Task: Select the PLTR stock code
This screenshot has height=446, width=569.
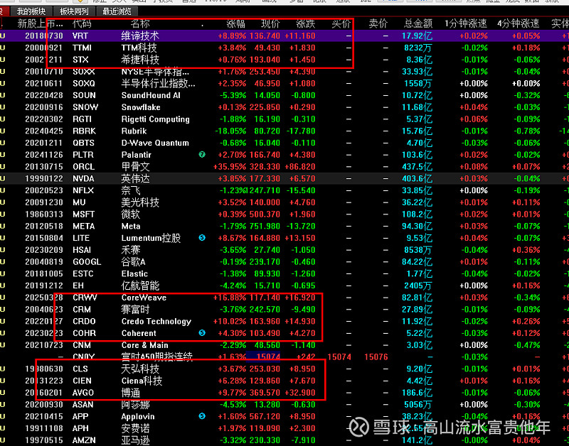Action: (x=83, y=155)
